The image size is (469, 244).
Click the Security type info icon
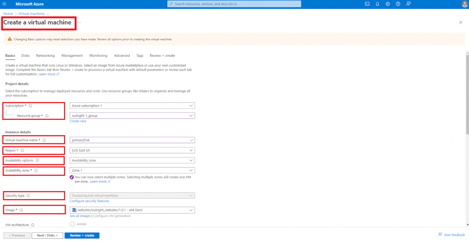coord(28,196)
